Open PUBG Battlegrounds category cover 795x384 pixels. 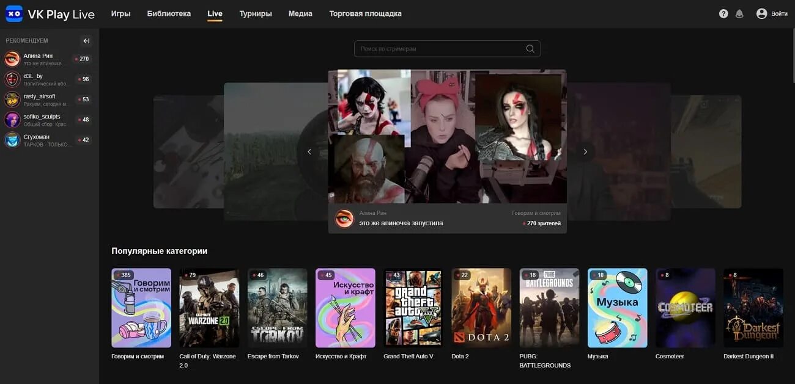pos(549,308)
